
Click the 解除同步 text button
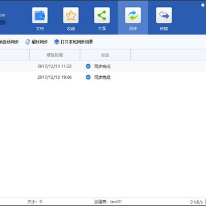point(39,42)
